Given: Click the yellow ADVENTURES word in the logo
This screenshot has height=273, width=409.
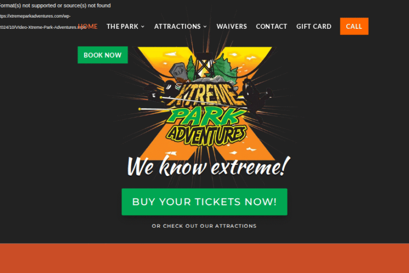Looking at the screenshot, I should (207, 135).
